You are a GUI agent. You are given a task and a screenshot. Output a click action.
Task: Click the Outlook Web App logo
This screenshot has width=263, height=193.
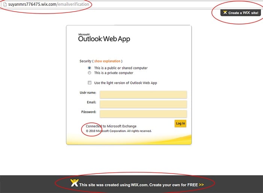tap(104, 38)
